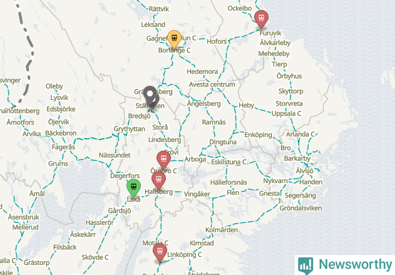Click the red train marker near Linköping C
Image resolution: width=395 pixels, height=275 pixels.
coord(160,252)
